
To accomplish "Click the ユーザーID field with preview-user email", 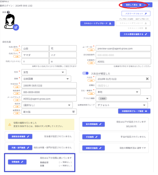I will tap(123, 48).
